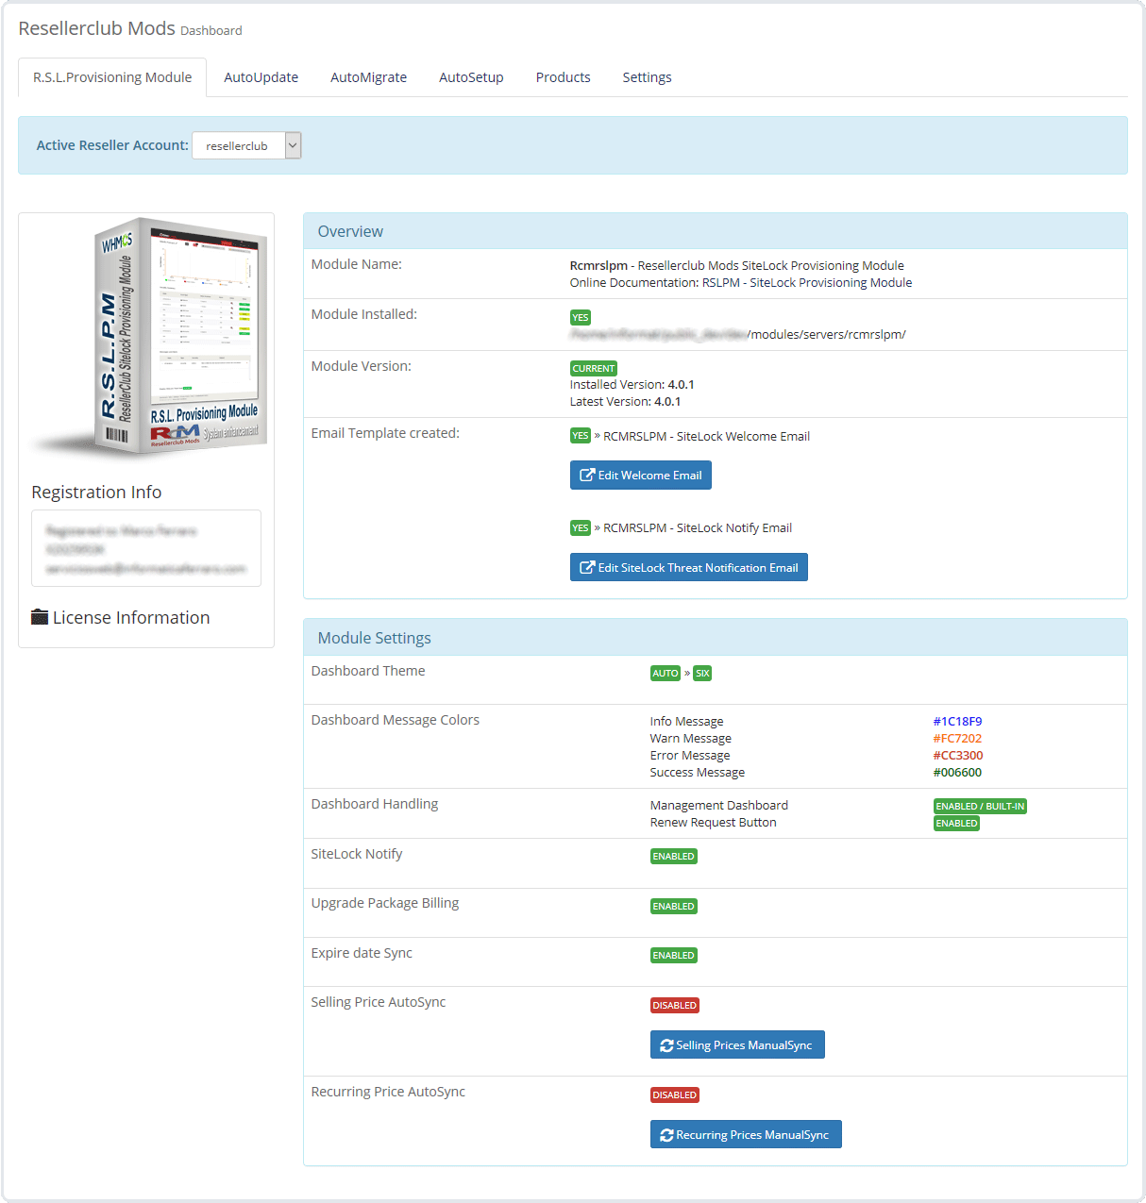Image resolution: width=1146 pixels, height=1203 pixels.
Task: Switch to the AutoMigrate tab
Action: pos(368,77)
